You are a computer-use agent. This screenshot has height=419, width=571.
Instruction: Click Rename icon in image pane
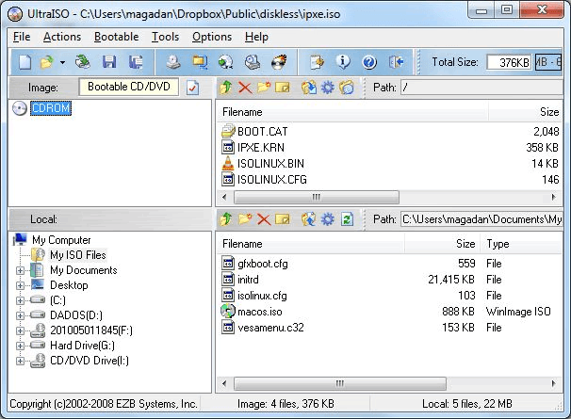[x=283, y=88]
